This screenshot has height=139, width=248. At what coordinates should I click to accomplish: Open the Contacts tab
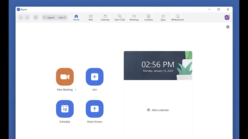click(x=148, y=18)
